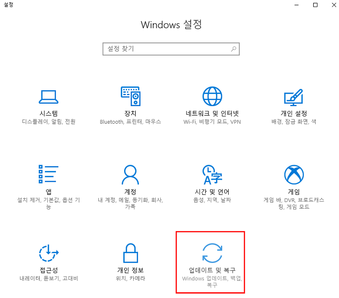Open the 개인 설정 paintbrush icon
The image size is (339, 298).
point(294,97)
